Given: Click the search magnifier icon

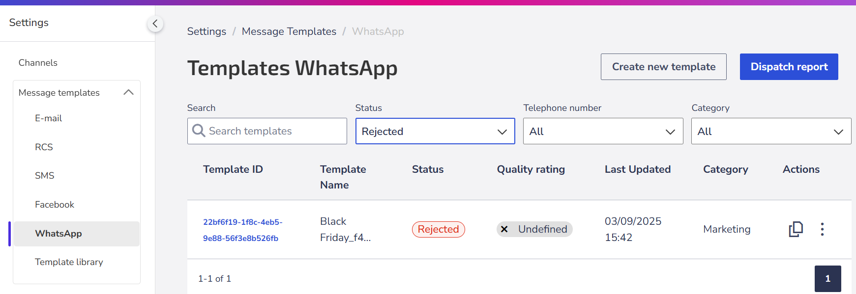Looking at the screenshot, I should coord(199,131).
